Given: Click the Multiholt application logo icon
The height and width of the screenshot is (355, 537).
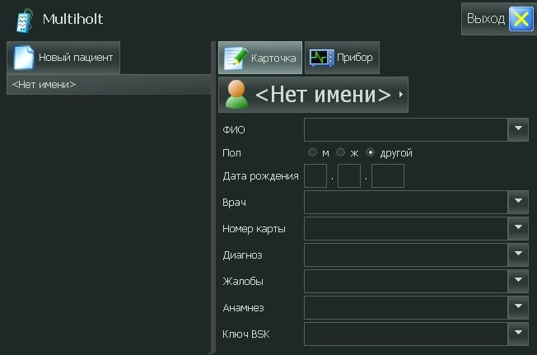Looking at the screenshot, I should 25,21.
